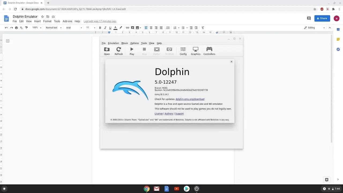The height and width of the screenshot is (193, 343).
Task: Open version history via last edit link
Action: pyautogui.click(x=100, y=21)
